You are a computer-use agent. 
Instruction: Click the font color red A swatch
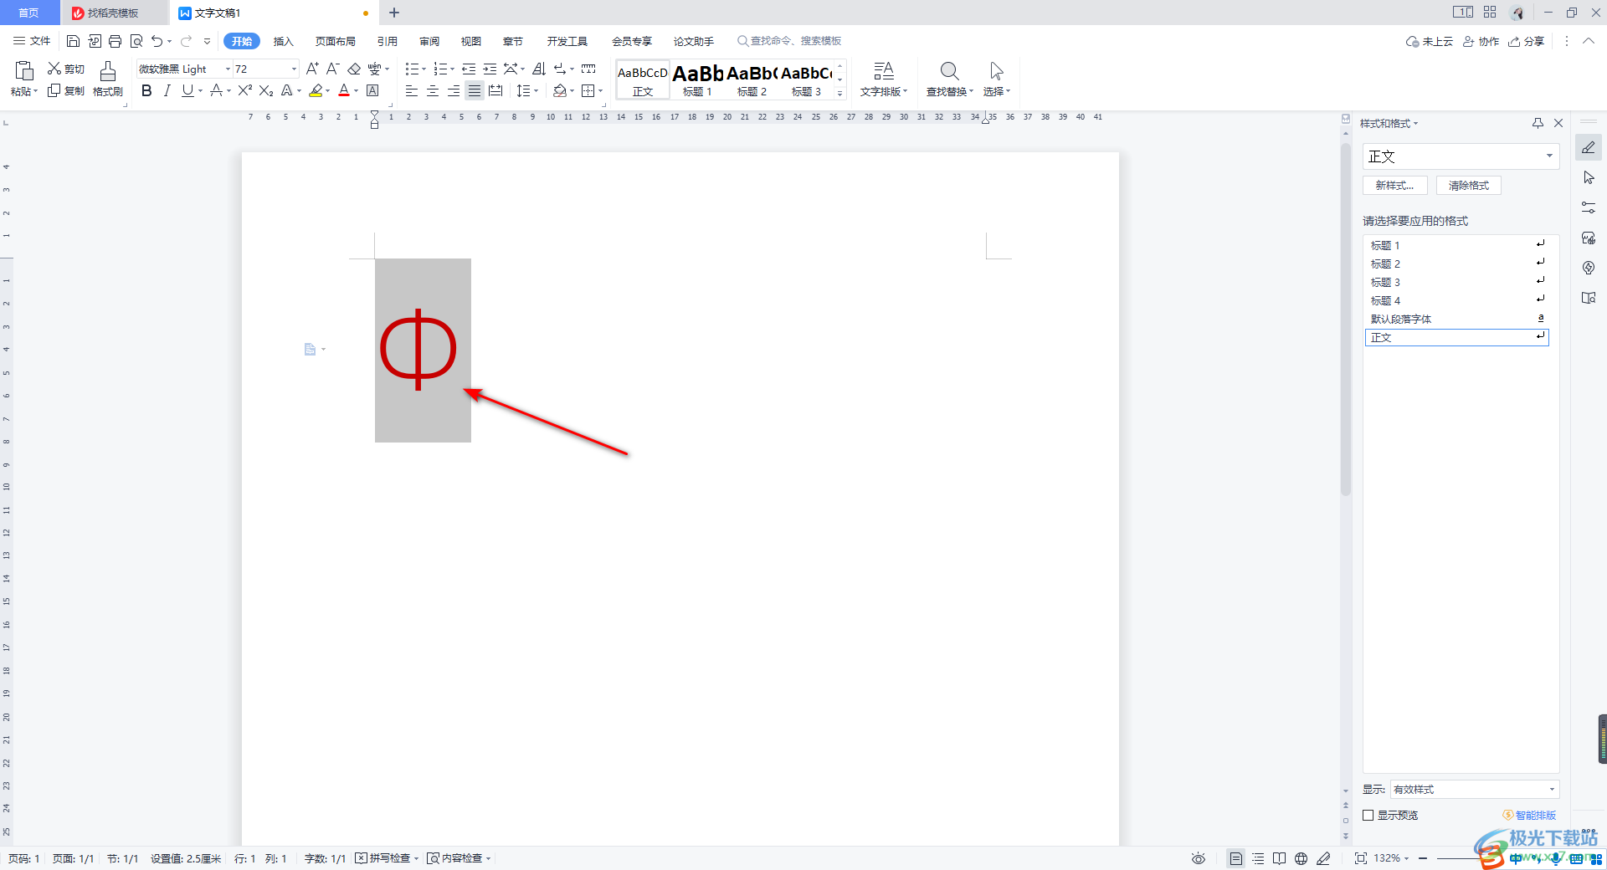(x=344, y=90)
